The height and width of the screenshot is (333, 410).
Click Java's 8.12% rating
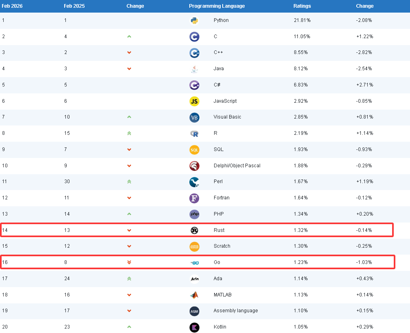point(301,69)
